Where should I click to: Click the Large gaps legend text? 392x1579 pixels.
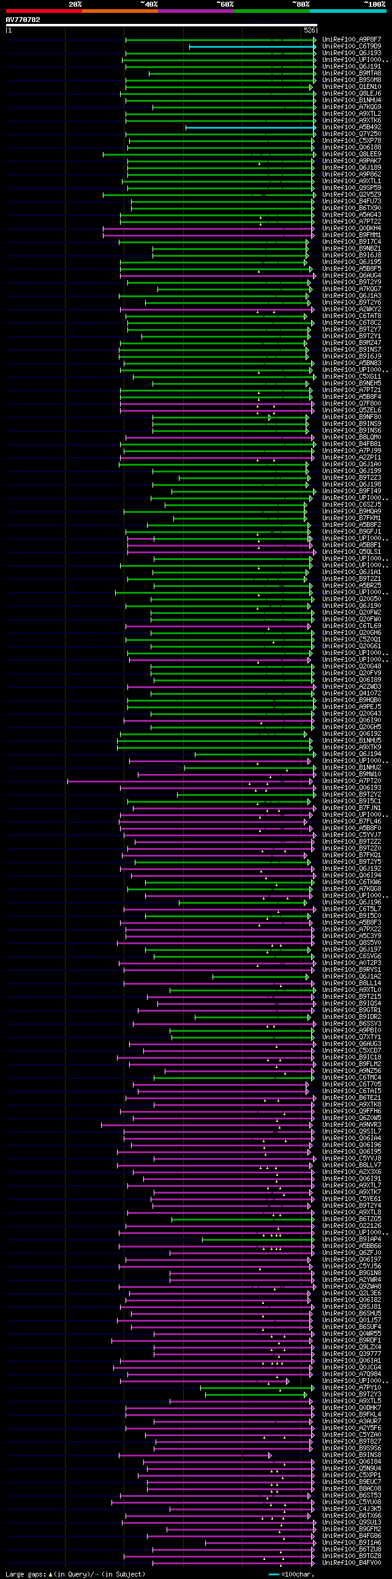(75, 1574)
